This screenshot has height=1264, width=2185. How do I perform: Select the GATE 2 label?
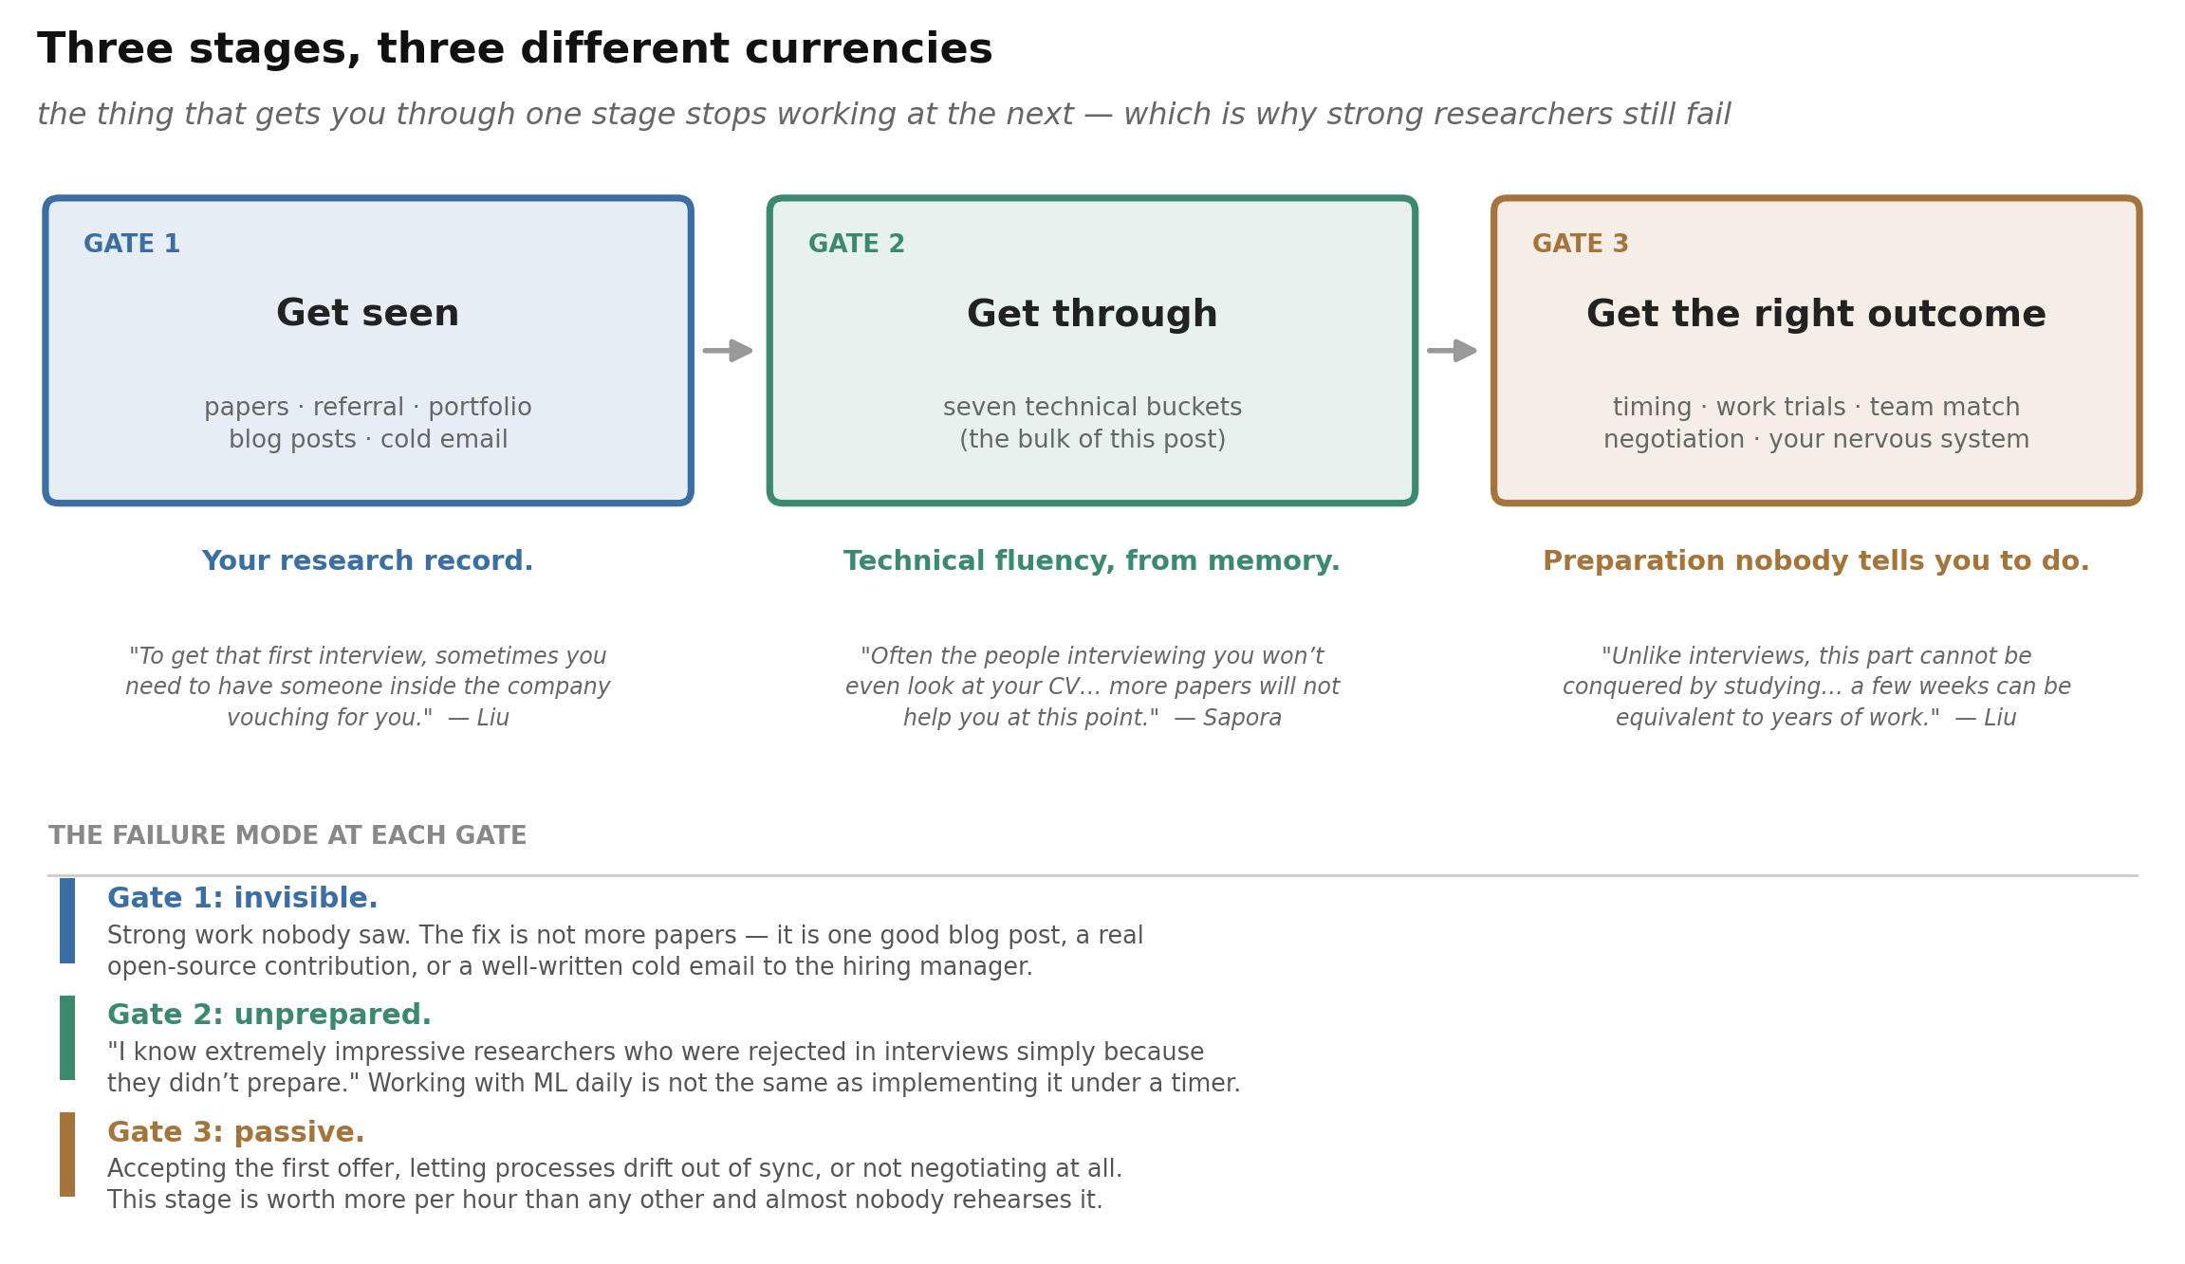[857, 245]
